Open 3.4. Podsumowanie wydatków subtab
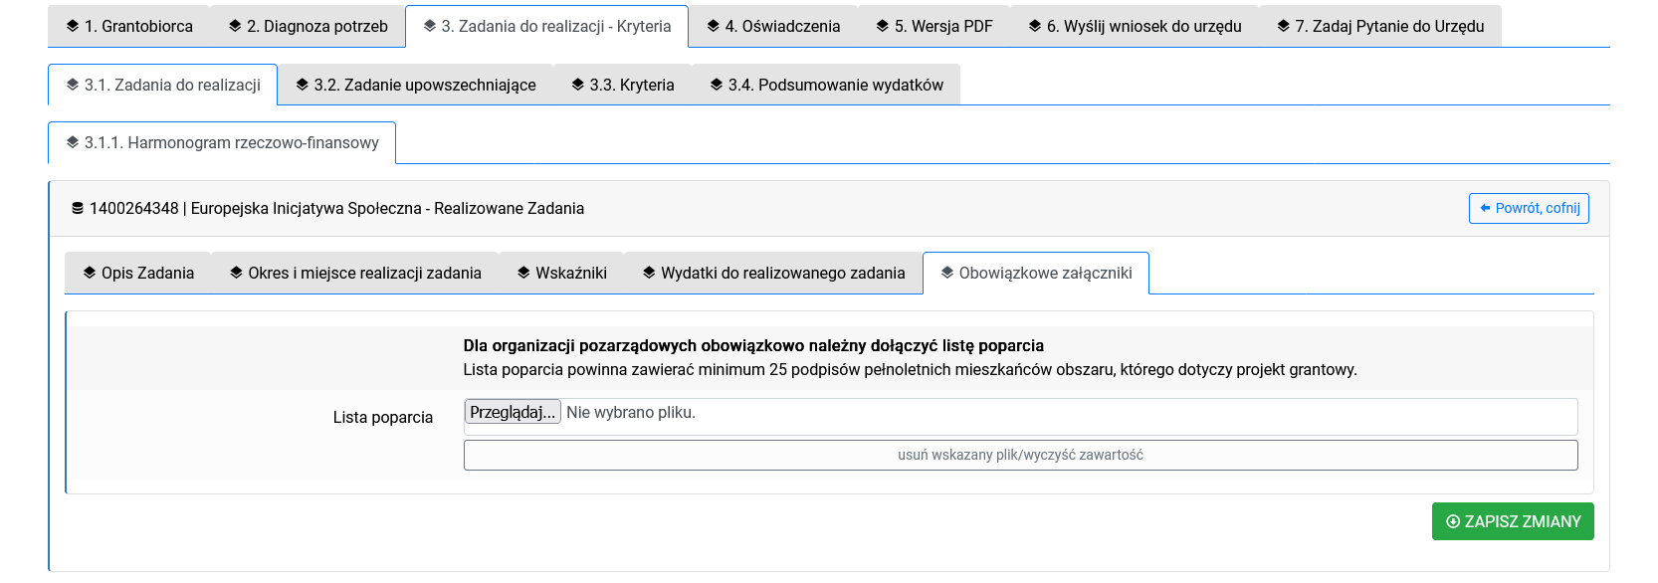The image size is (1658, 583). point(825,86)
